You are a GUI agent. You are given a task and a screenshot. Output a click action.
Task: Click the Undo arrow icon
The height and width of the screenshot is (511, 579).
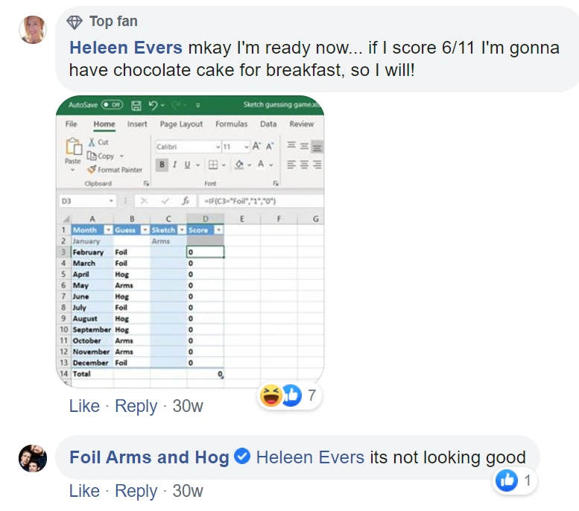tap(154, 105)
